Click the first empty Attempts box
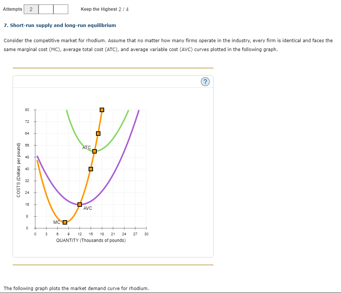The width and height of the screenshot is (341, 293). 46,9
